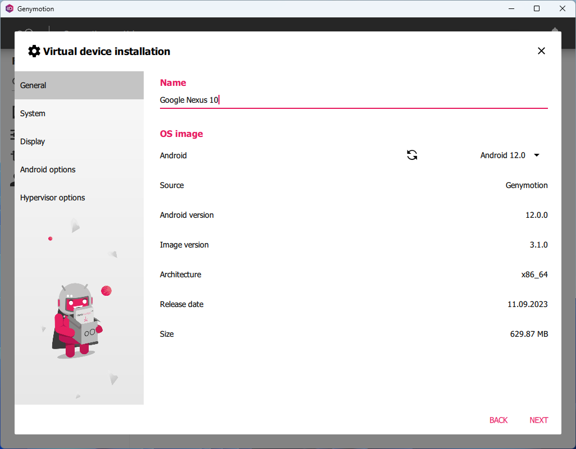Close the Virtual device installation dialog
This screenshot has height=449, width=576.
(x=541, y=51)
